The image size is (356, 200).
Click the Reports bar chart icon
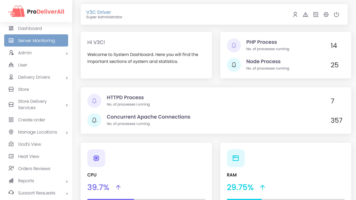click(x=11, y=181)
